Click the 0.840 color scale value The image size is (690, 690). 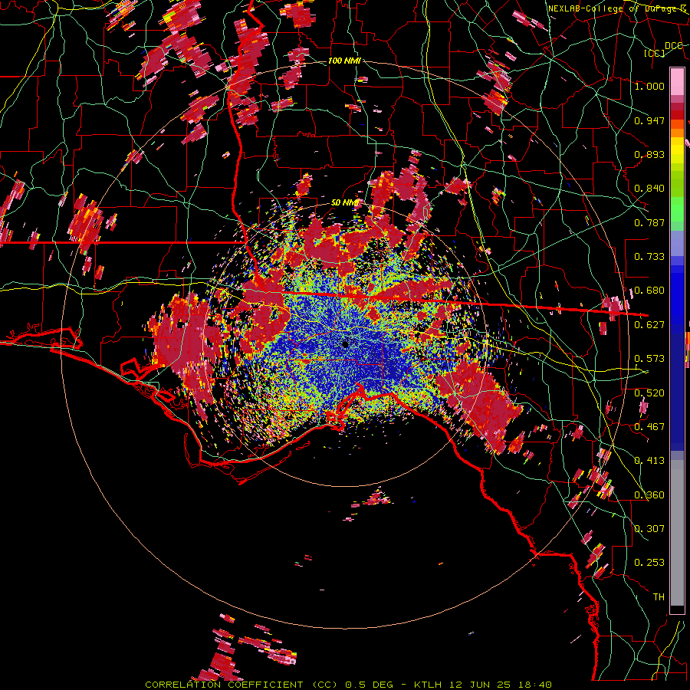pyautogui.click(x=649, y=189)
